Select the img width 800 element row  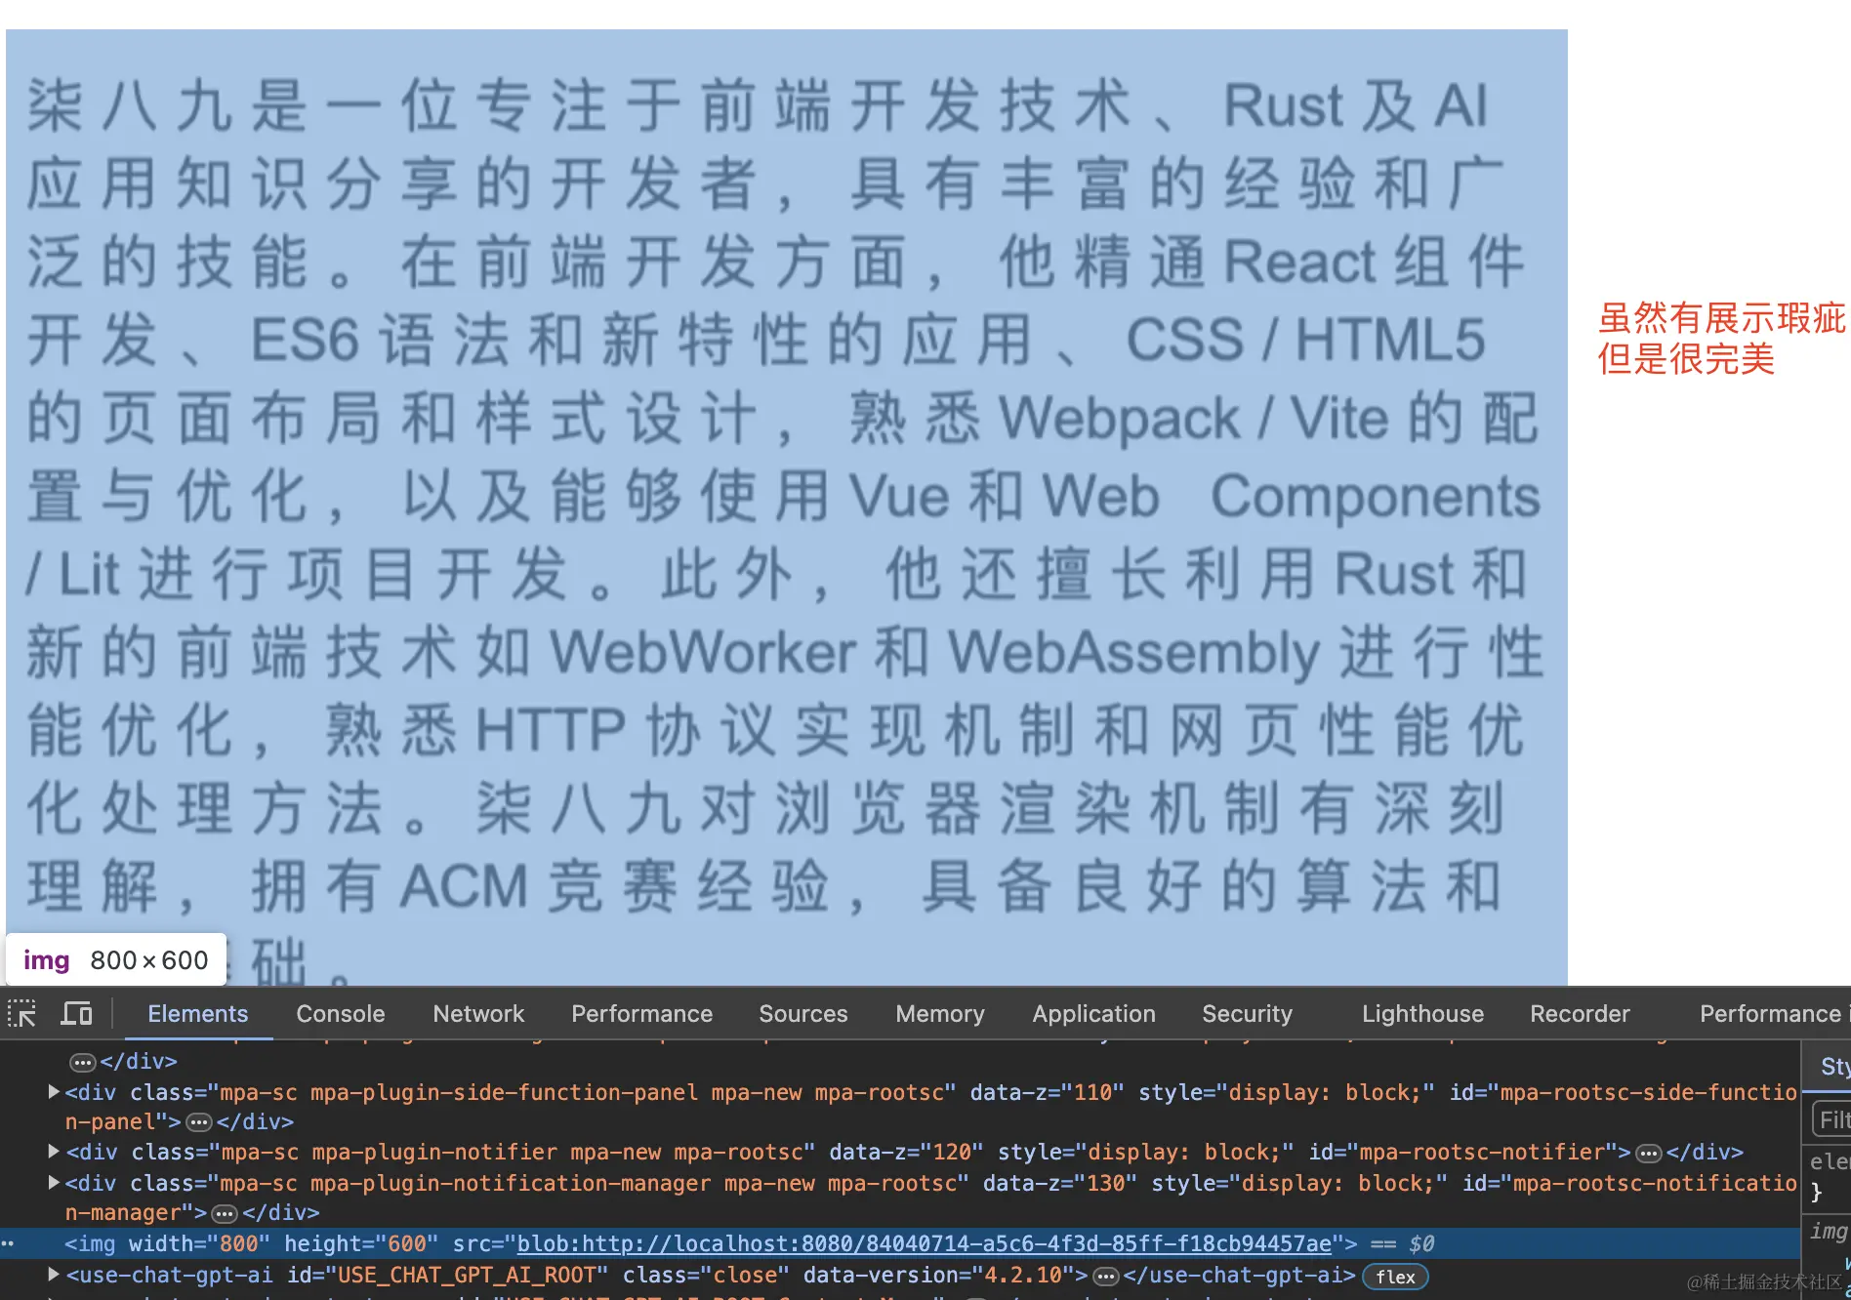point(899,1243)
